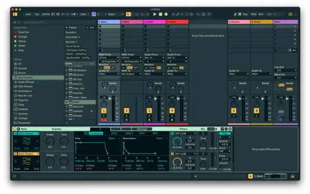The width and height of the screenshot is (310, 194).
Task: Open Plug-Ins browser category
Action: pyautogui.click(x=38, y=100)
